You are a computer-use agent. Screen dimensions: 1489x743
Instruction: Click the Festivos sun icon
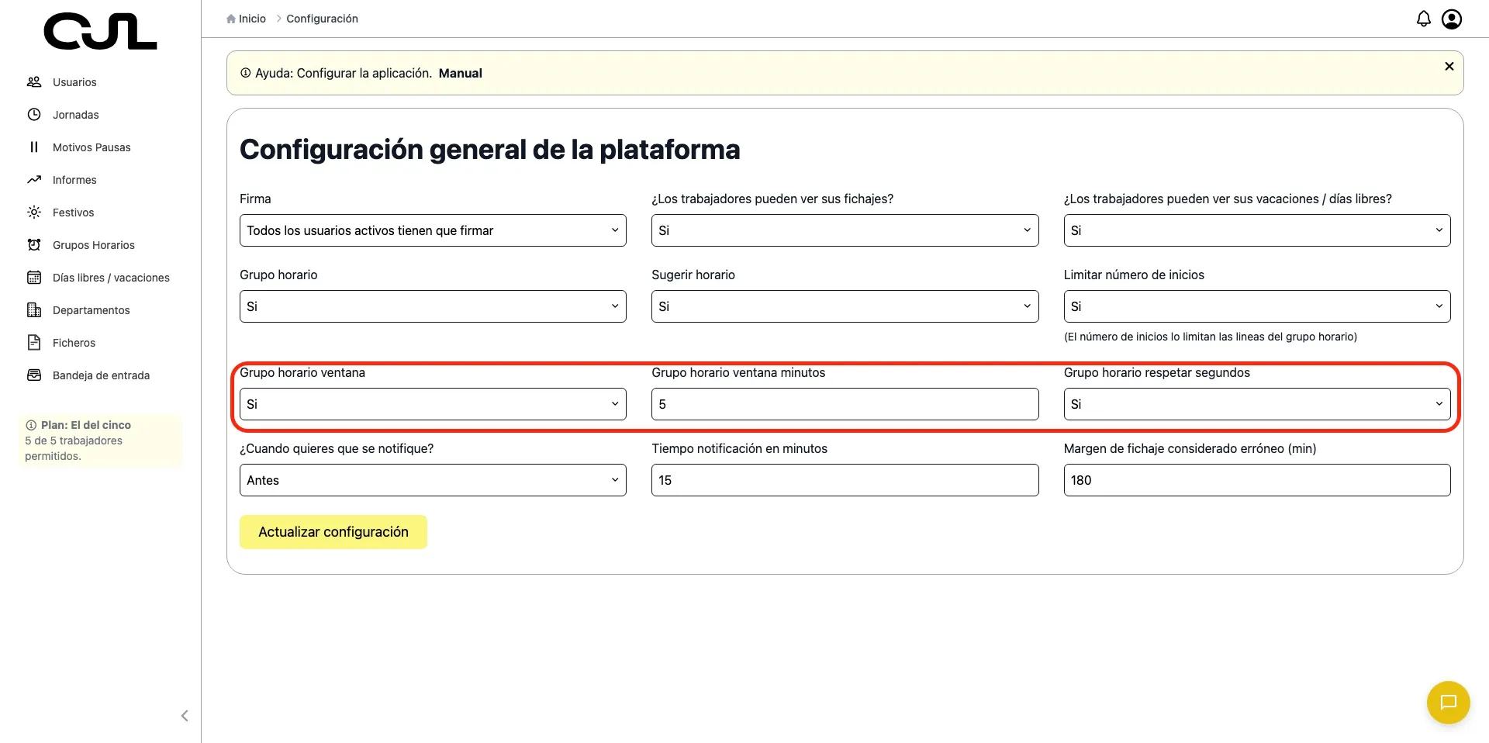[x=34, y=212]
